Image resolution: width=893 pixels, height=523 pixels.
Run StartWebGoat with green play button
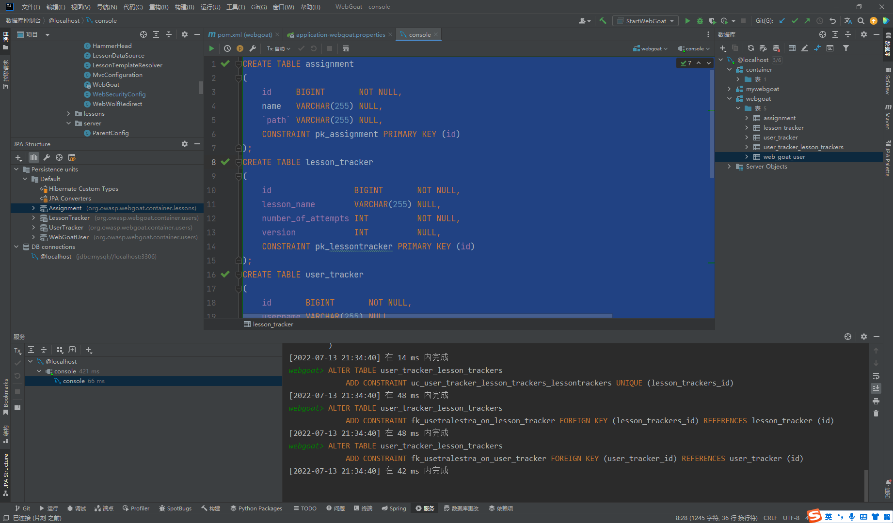687,21
